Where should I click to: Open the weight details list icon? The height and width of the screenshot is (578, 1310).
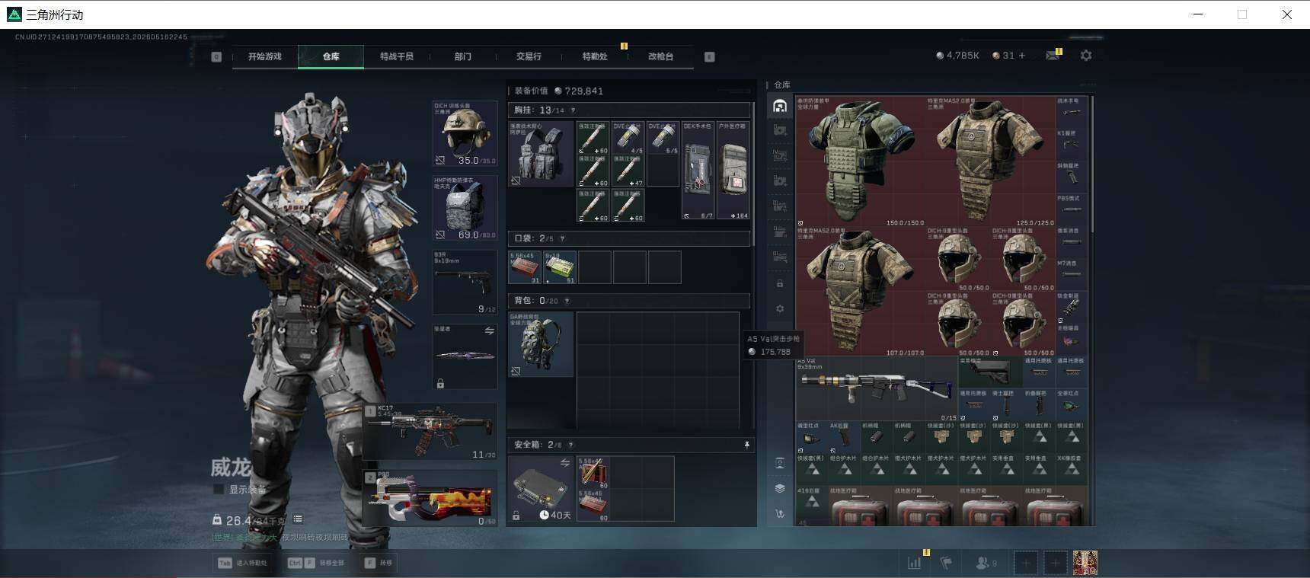tap(298, 519)
